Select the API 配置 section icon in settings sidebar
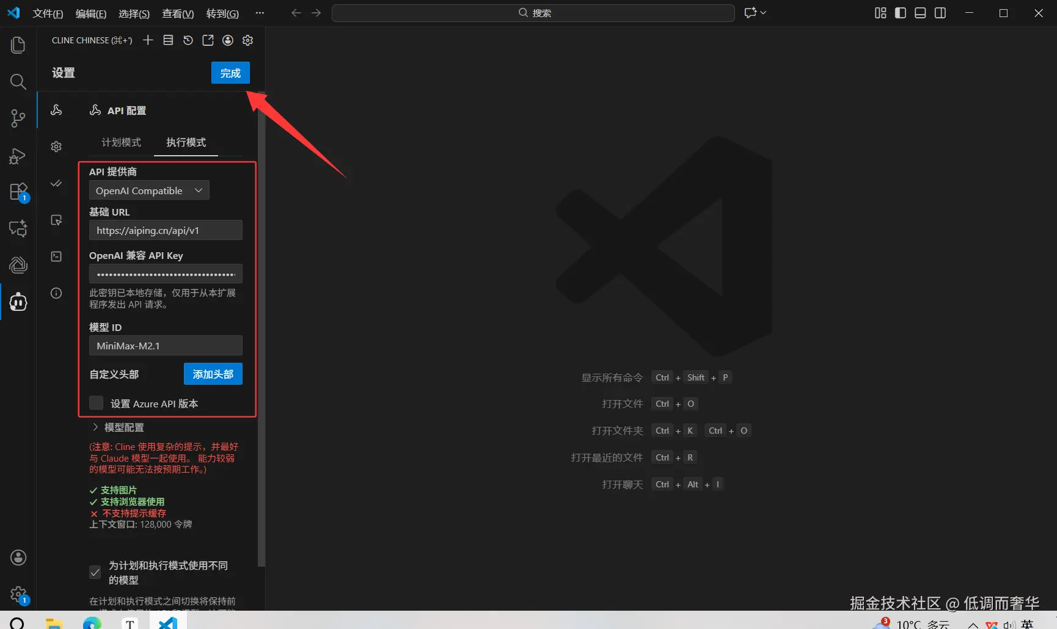 coord(56,110)
